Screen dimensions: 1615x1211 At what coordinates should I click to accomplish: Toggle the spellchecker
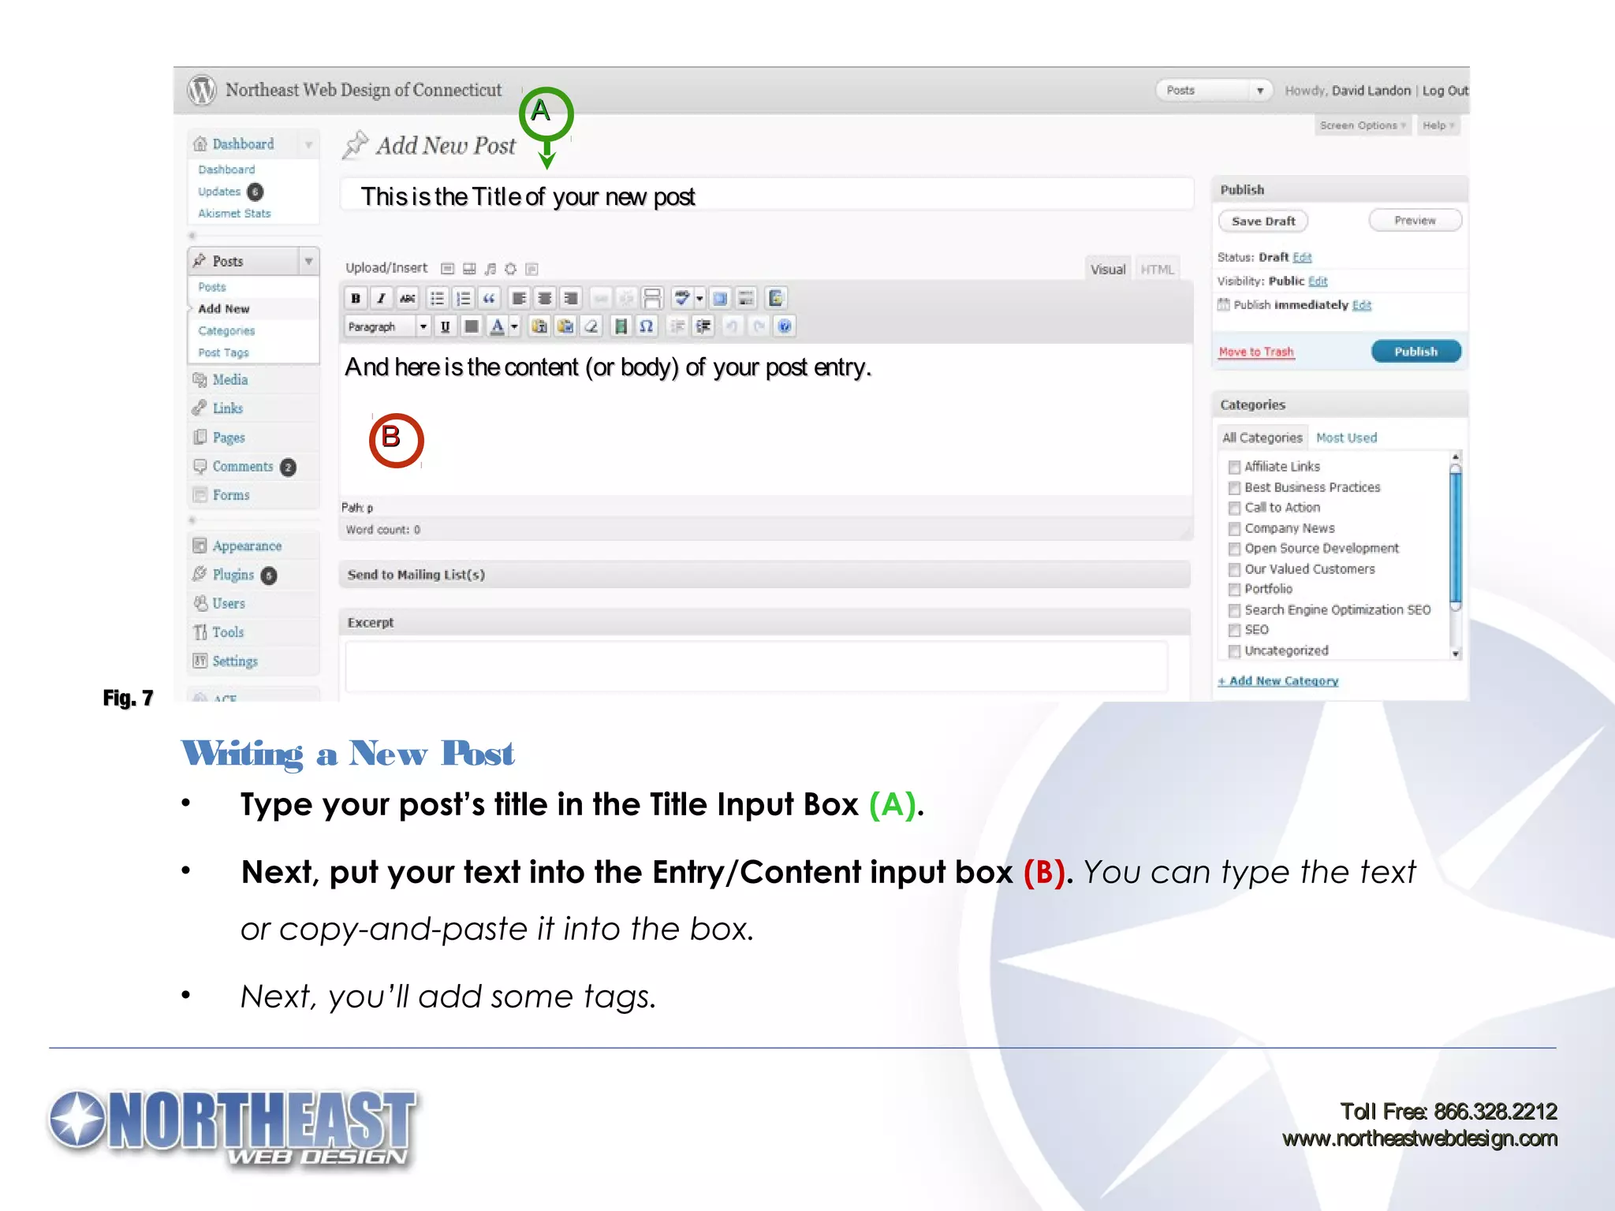click(682, 298)
